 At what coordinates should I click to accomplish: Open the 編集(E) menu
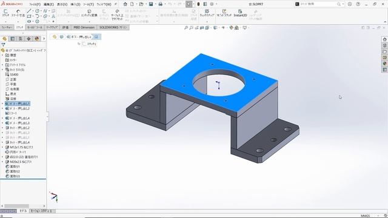pyautogui.click(x=48, y=4)
